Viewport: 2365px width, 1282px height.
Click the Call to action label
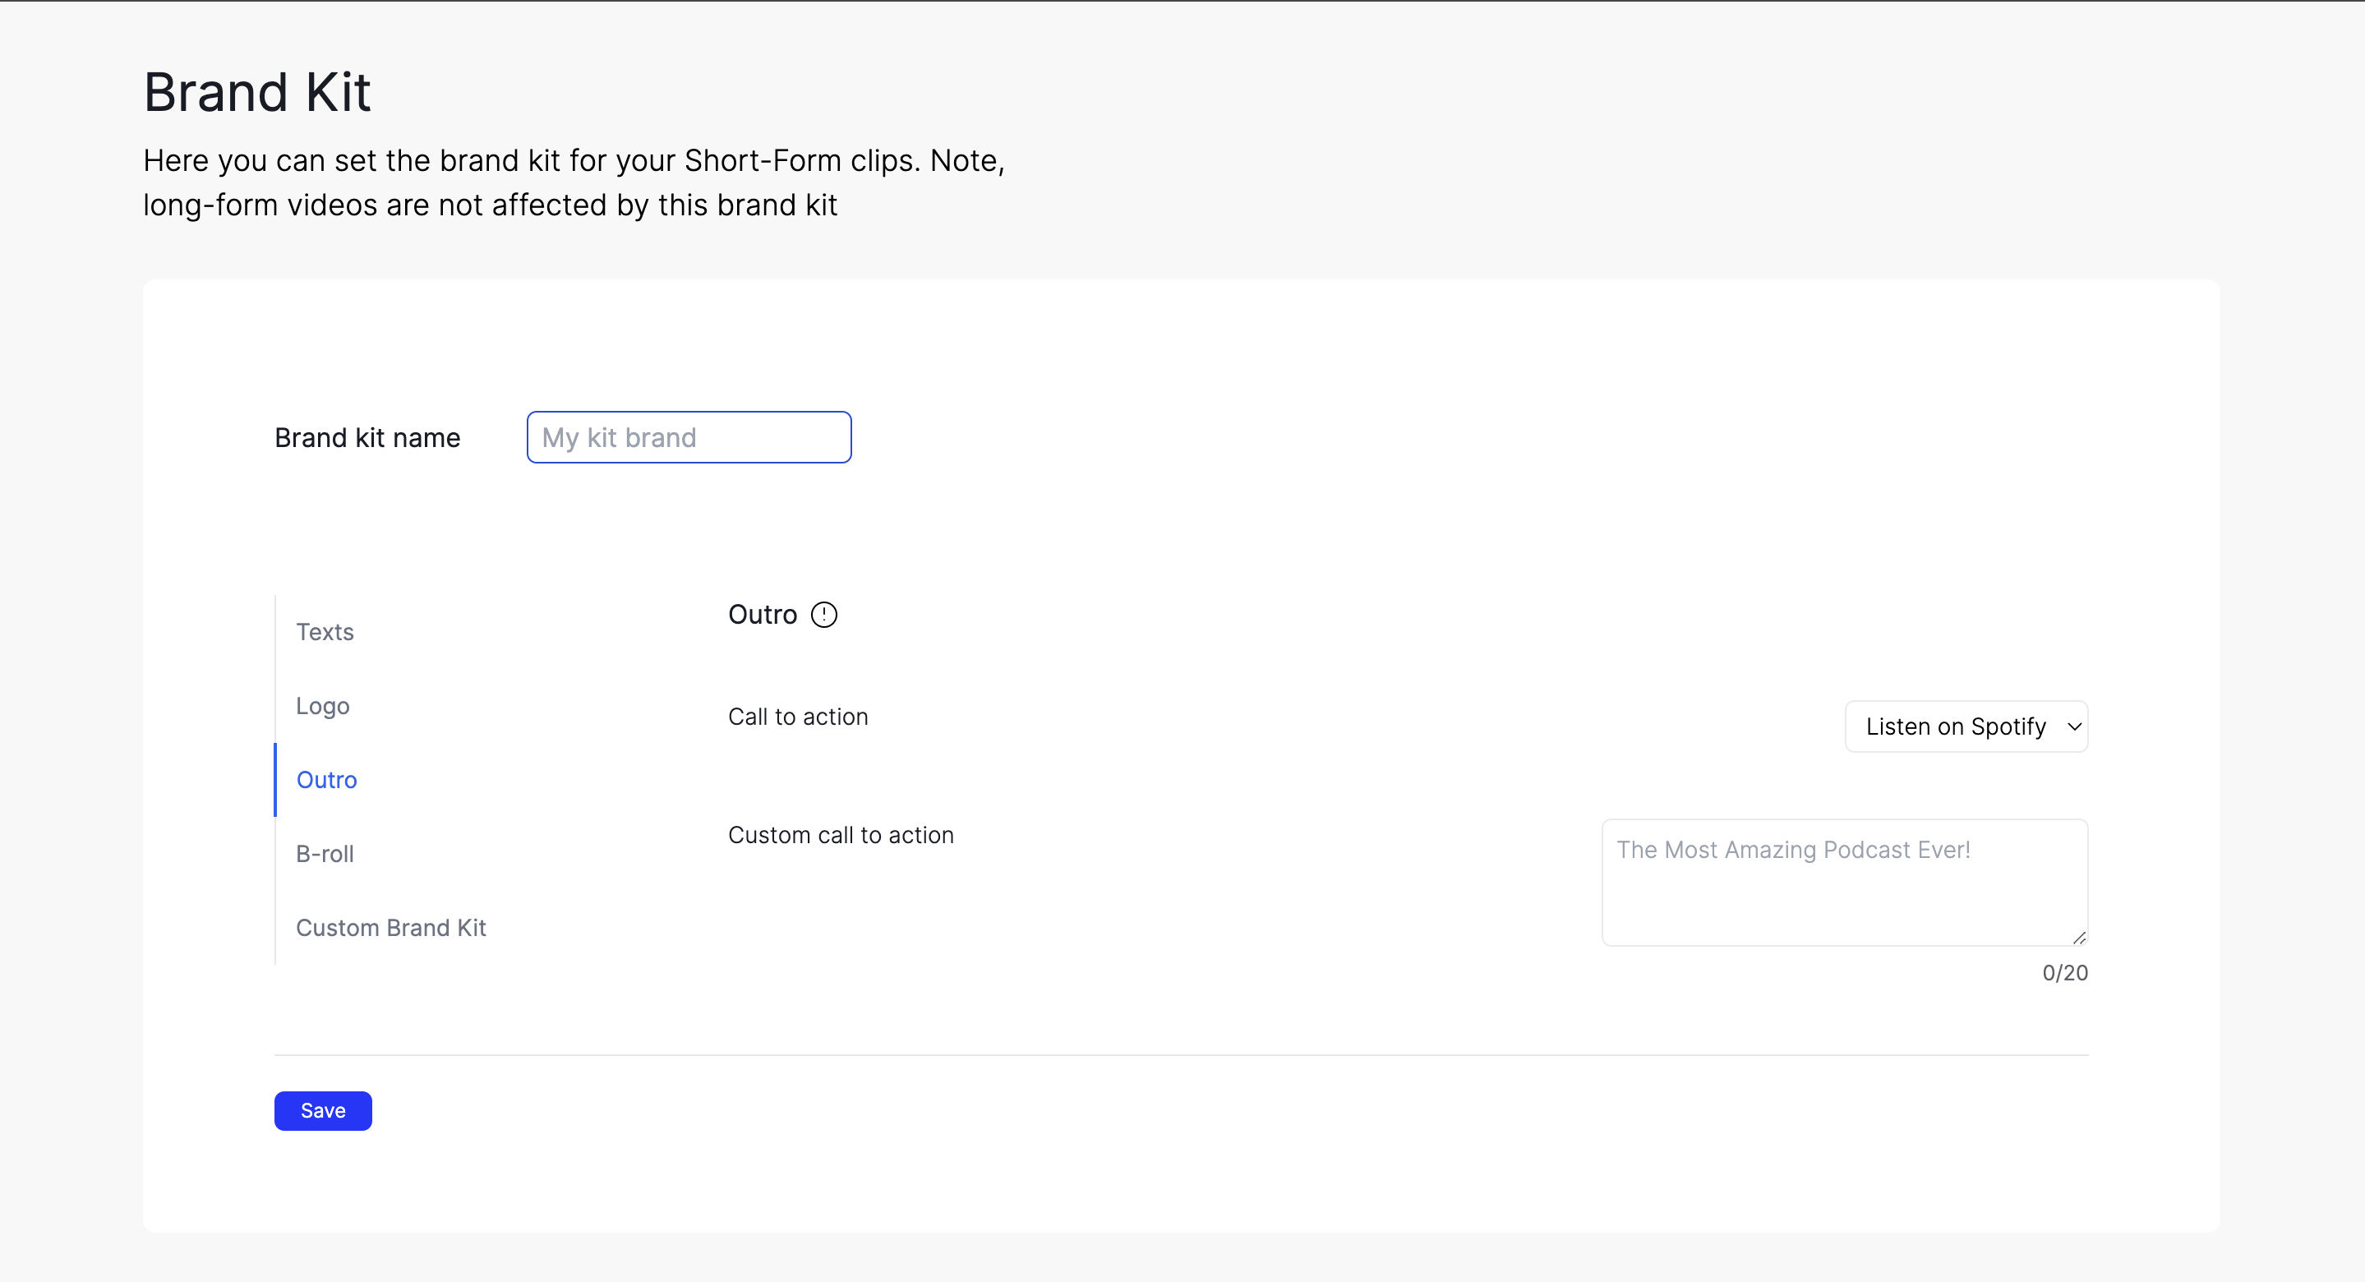tap(797, 717)
